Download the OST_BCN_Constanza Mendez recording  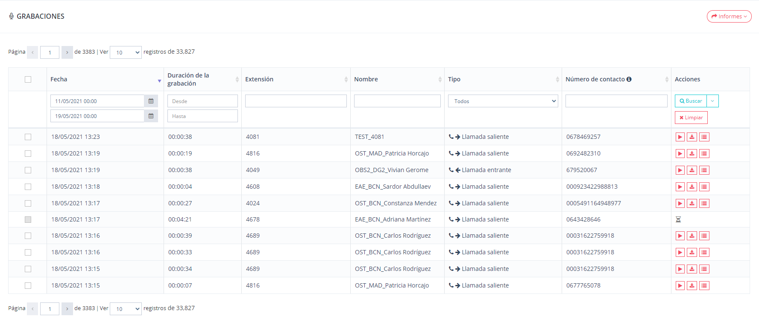[x=692, y=203]
